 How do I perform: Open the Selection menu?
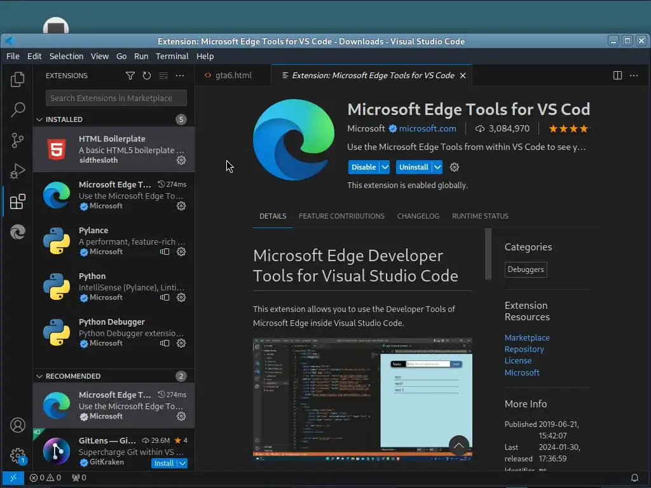66,57
